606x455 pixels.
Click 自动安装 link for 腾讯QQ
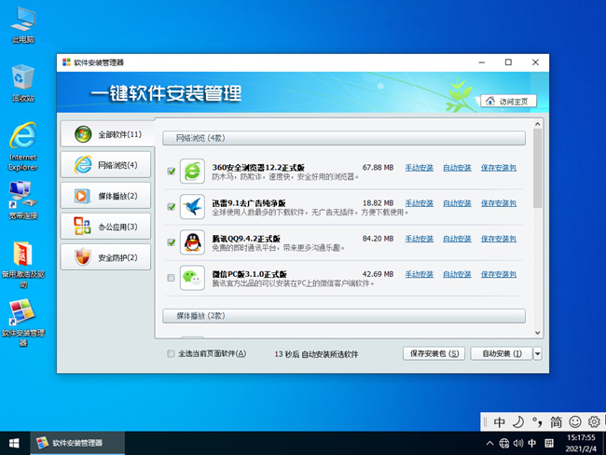(457, 239)
